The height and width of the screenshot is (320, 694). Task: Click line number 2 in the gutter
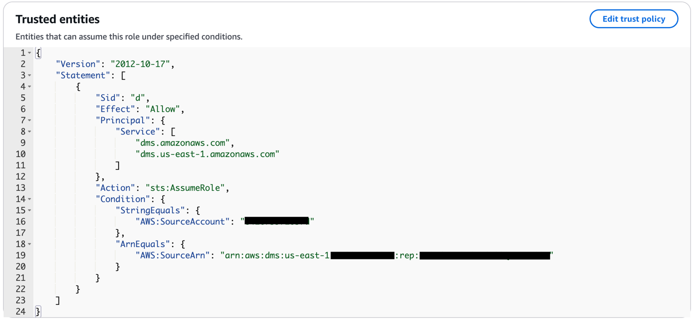click(22, 64)
